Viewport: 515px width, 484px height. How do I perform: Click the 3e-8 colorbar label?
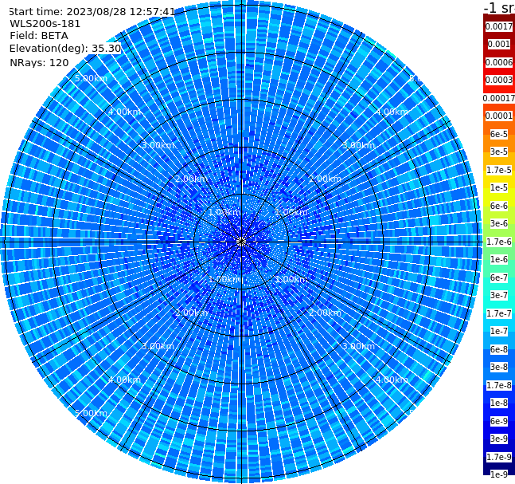(x=499, y=367)
